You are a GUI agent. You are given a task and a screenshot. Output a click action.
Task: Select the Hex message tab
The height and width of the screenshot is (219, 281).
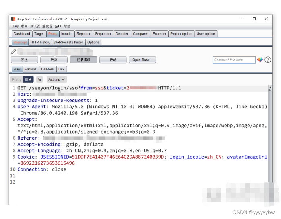61,69
